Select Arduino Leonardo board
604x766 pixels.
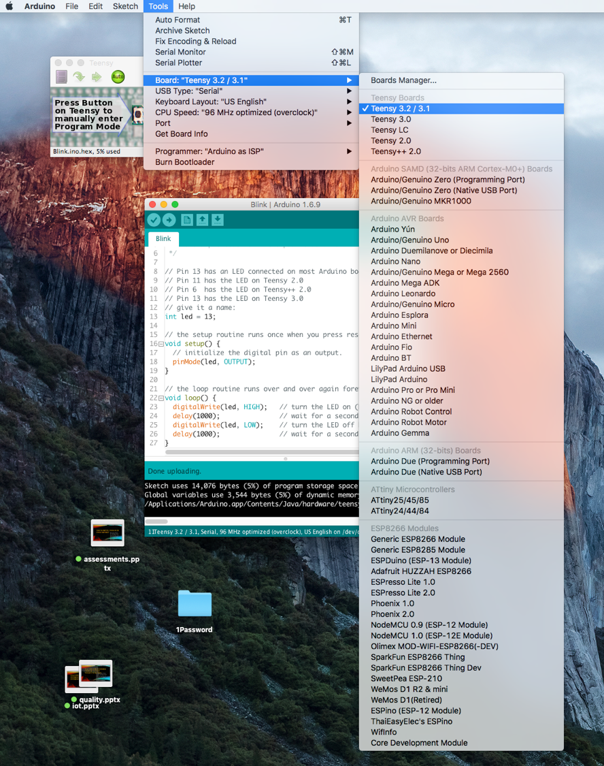[462, 293]
